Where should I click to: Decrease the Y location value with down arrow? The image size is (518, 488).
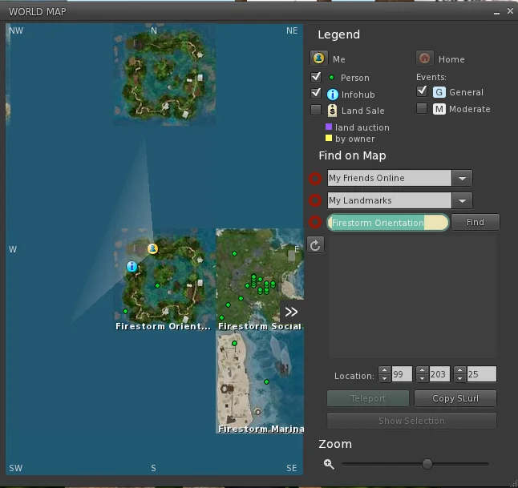422,378
